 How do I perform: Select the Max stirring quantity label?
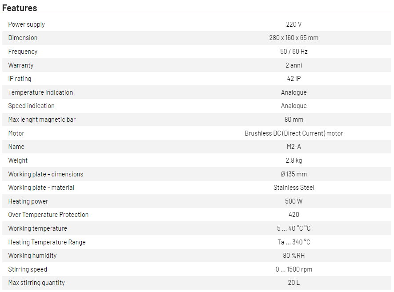pos(36,283)
